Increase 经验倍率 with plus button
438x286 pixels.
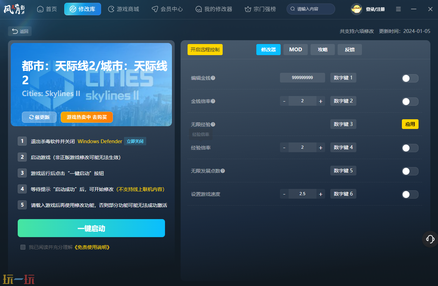[321, 148]
